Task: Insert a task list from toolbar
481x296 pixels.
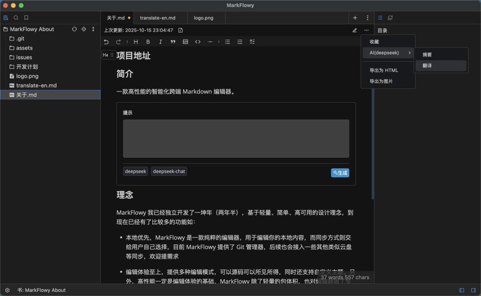Action: pyautogui.click(x=252, y=42)
